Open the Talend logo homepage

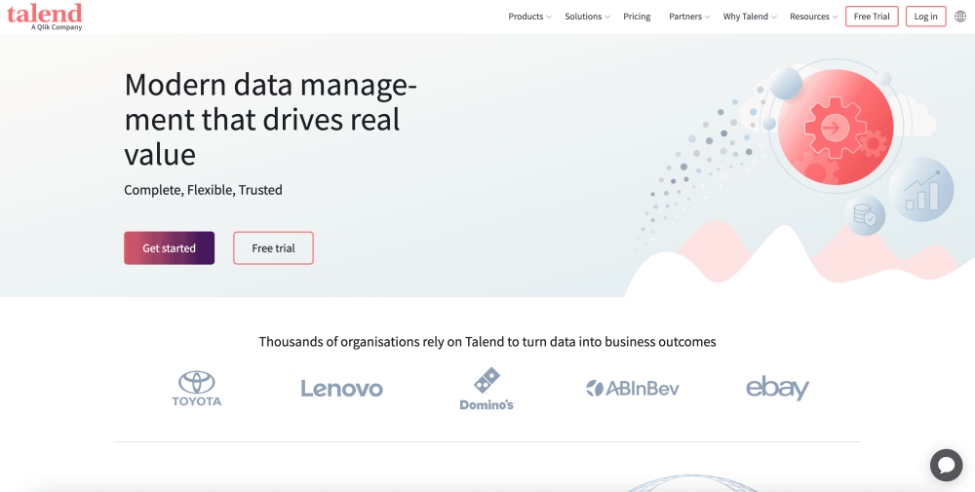point(44,16)
